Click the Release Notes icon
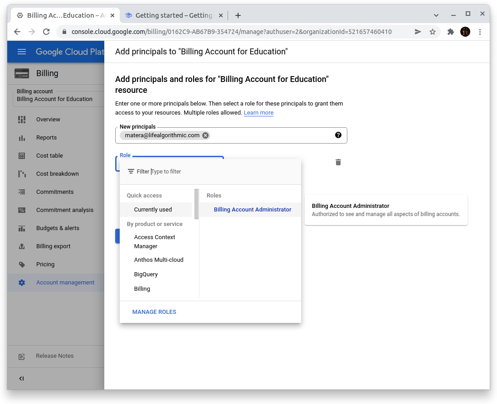This screenshot has height=404, width=497. click(x=21, y=356)
